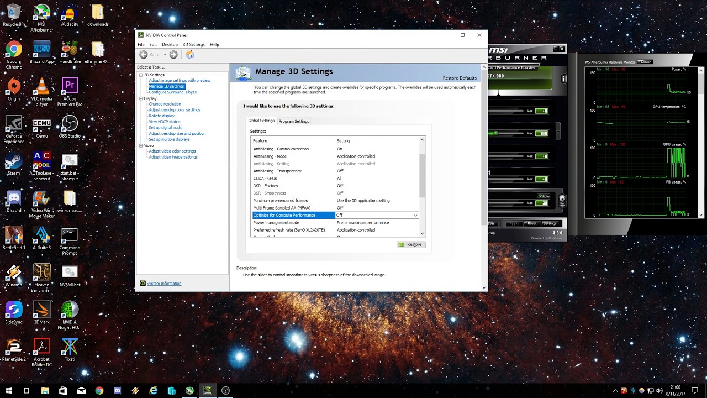This screenshot has height=398, width=707.
Task: Click the Hardware Monitor scroll-down arrow
Action: [701, 215]
